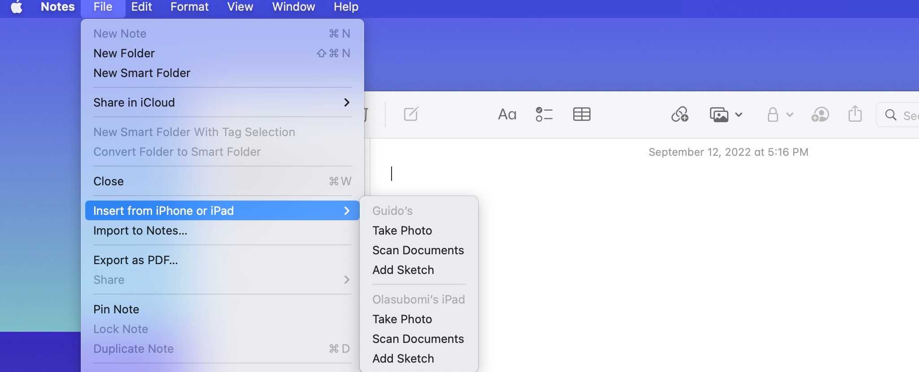Select Pin Note from File menu
The image size is (919, 372).
coord(116,309)
